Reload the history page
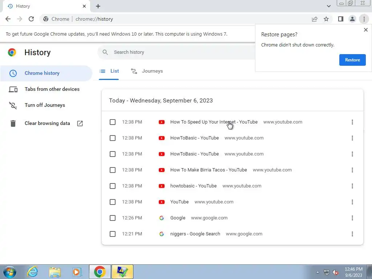 point(31,19)
